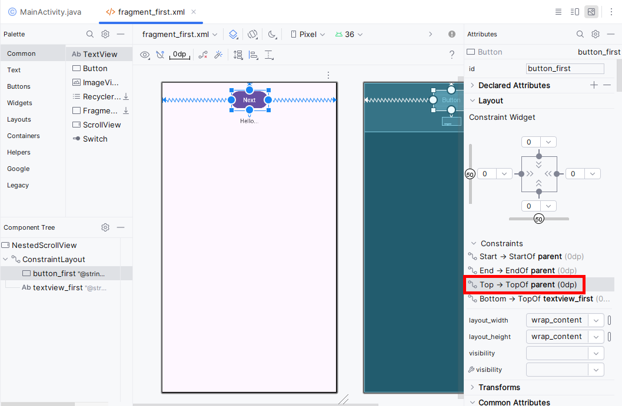Image resolution: width=622 pixels, height=406 pixels.
Task: Click the horizontal bias slider handle
Action: (538, 219)
